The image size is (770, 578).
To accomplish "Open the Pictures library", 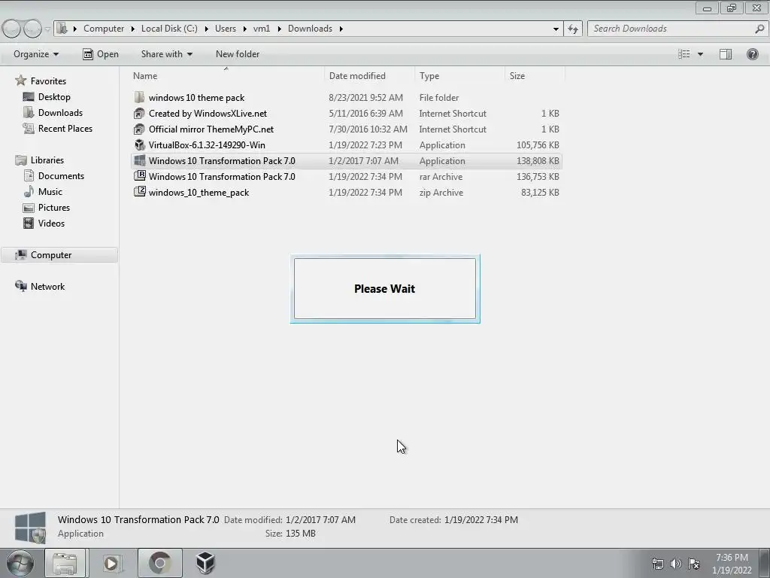I will tap(54, 208).
